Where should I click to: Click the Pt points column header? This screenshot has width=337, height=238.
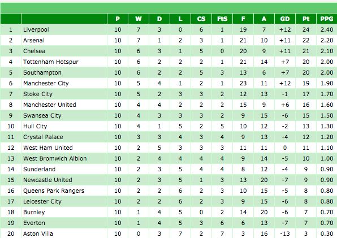point(306,19)
